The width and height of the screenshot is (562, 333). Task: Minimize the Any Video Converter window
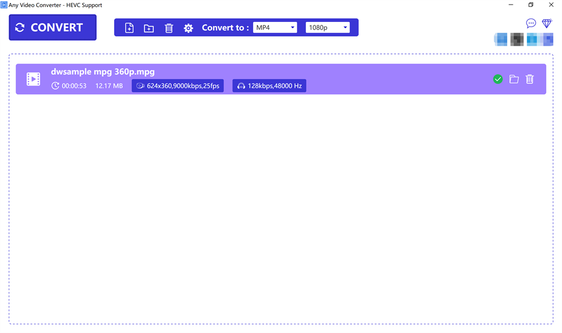click(511, 5)
